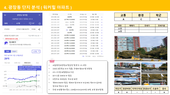Click the info icon next to the 타입 column header
The image size is (170, 95).
tap(86, 14)
